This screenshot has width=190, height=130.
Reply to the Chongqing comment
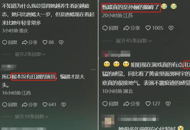click(10, 42)
